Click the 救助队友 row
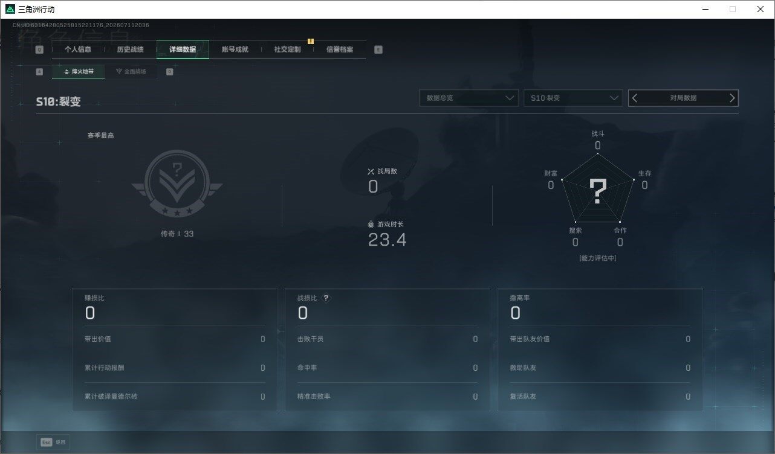This screenshot has height=454, width=775. tap(600, 368)
